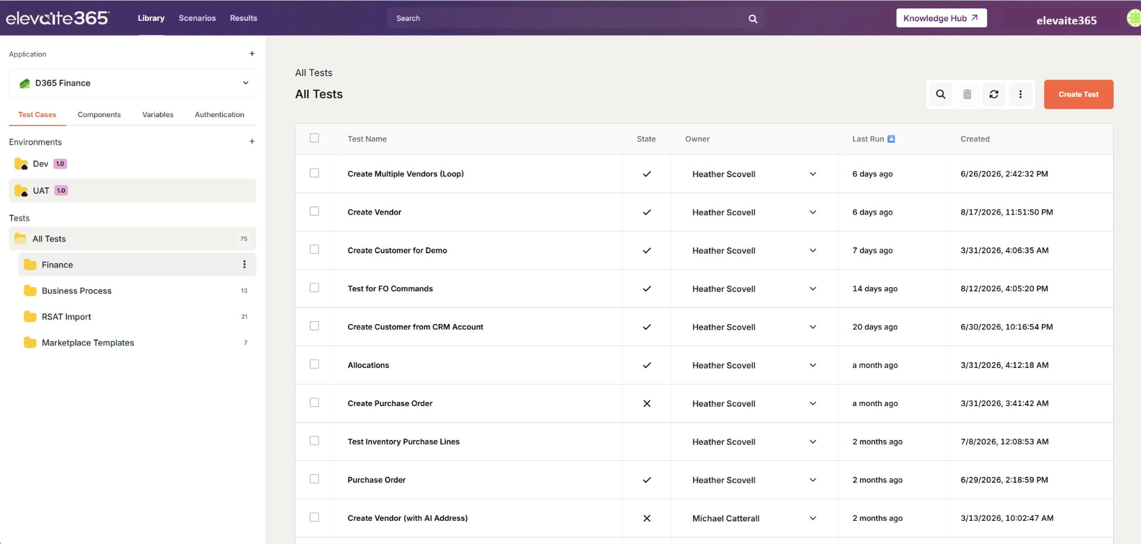1141x544 pixels.
Task: Click the search magnifier icon in top bar
Action: point(753,18)
